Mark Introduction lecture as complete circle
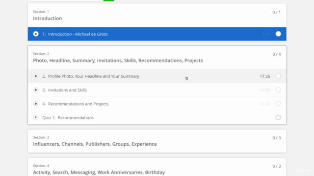This screenshot has height=176, width=314. [278, 34]
